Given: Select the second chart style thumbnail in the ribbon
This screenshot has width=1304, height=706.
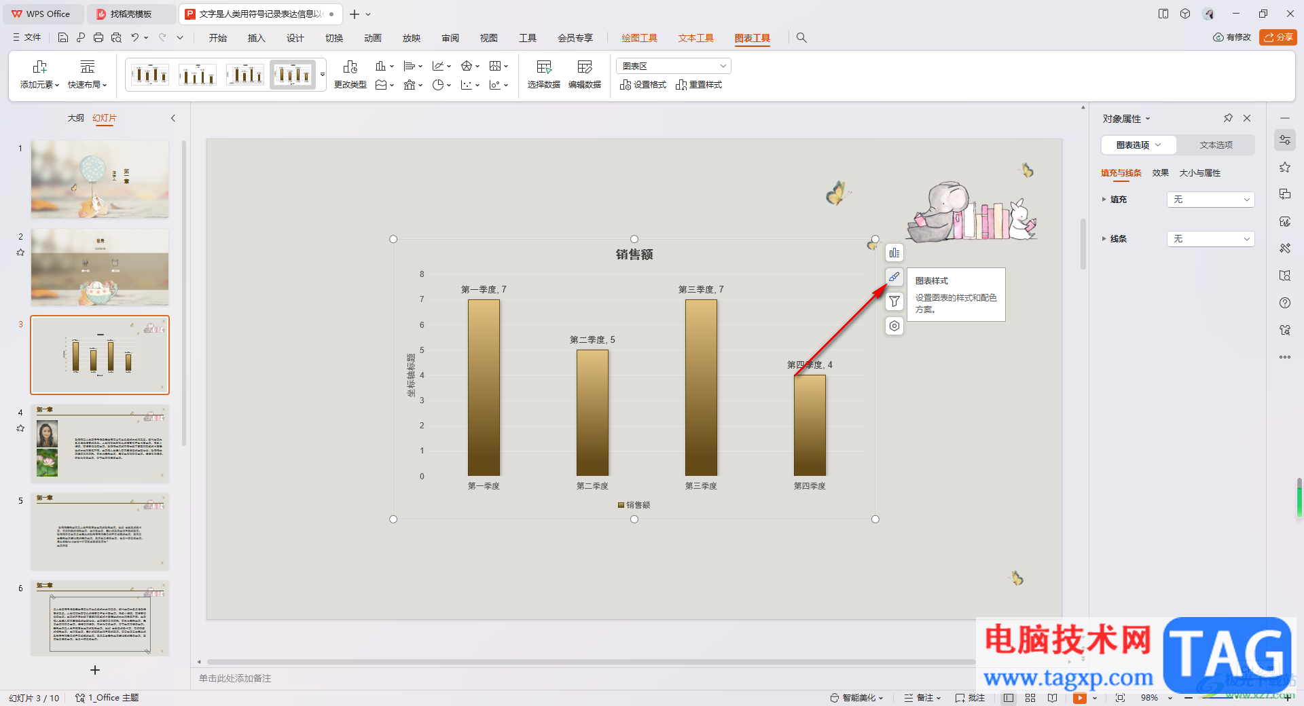Looking at the screenshot, I should coord(197,74).
